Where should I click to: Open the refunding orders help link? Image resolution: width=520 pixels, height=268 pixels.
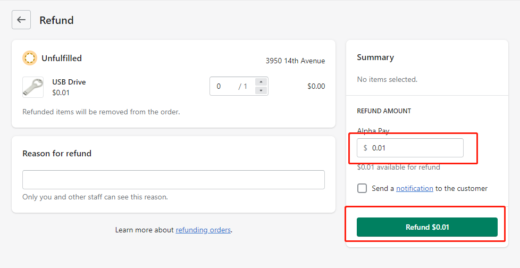(203, 230)
